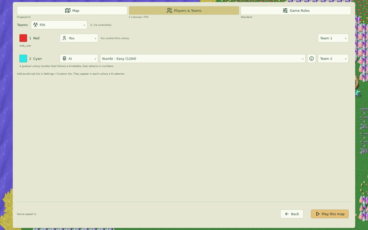368x230 pixels.
Task: Click the Standard label under Game Rules
Action: tap(246, 17)
